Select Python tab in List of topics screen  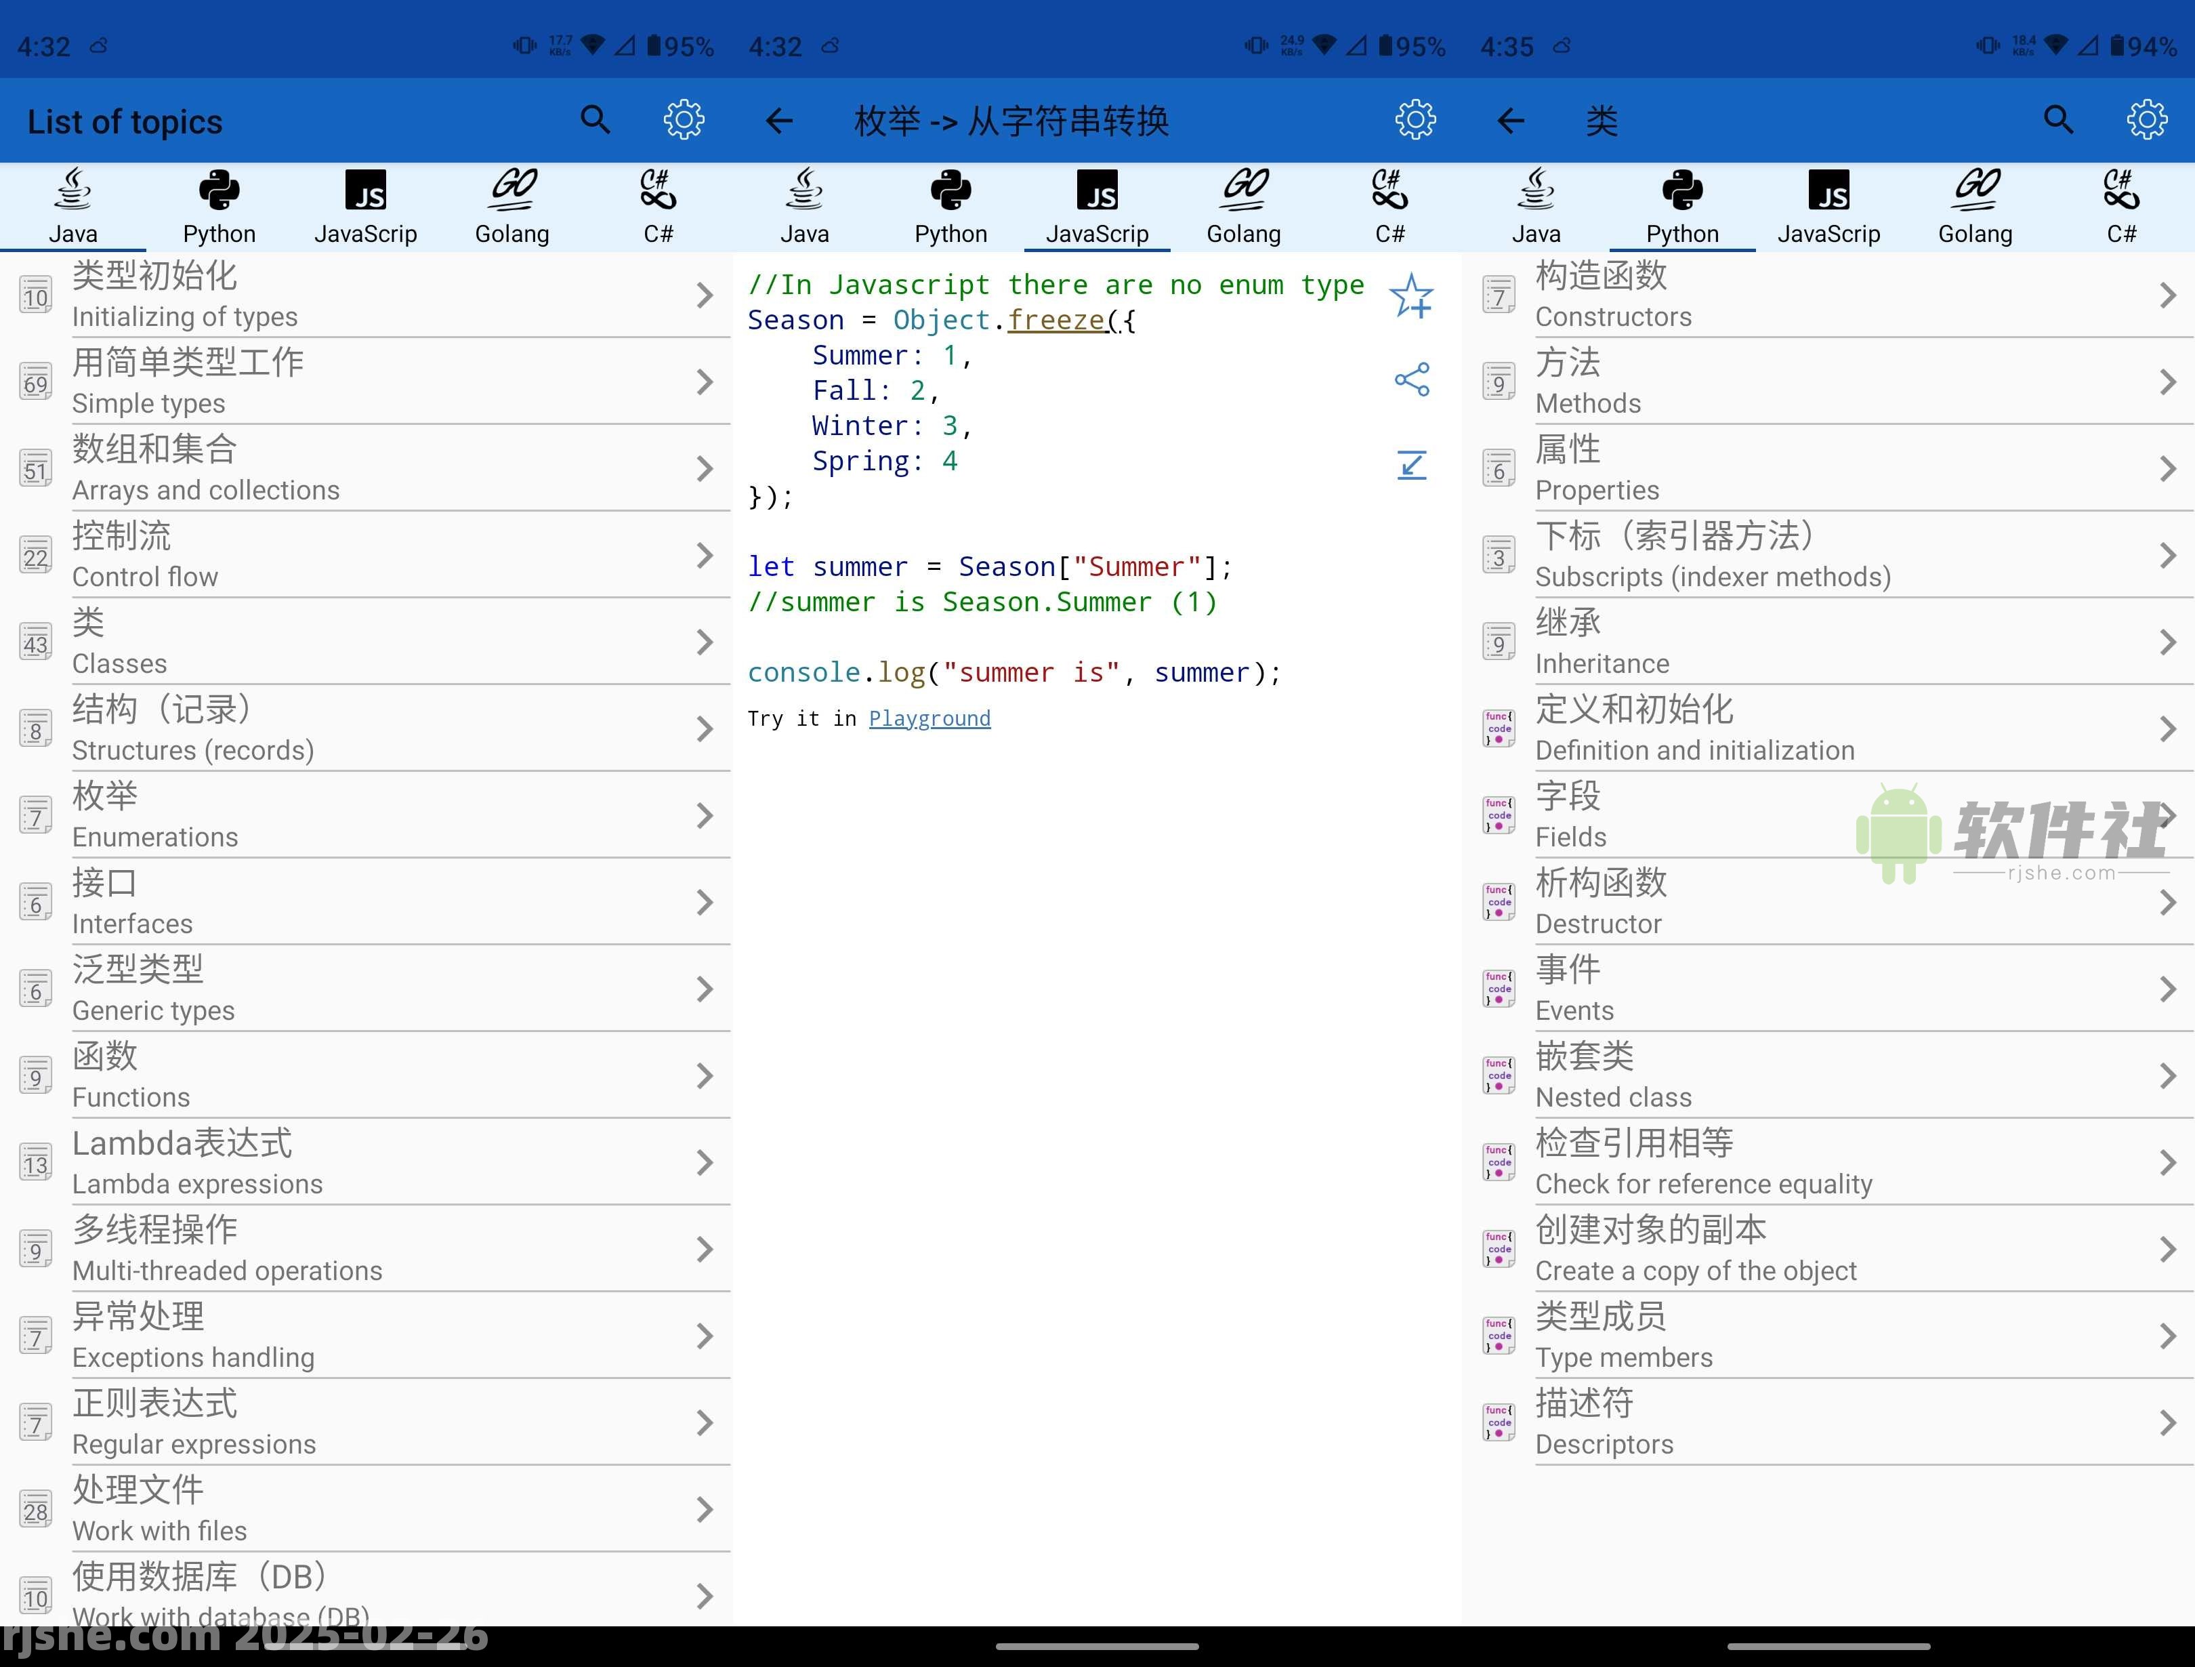point(219,207)
